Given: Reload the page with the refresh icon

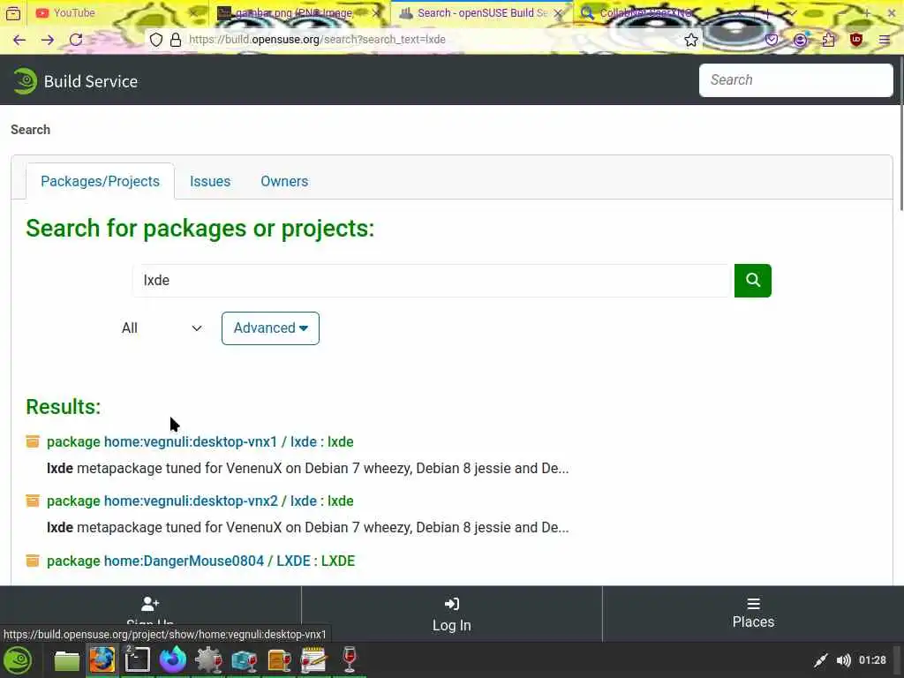Looking at the screenshot, I should (x=76, y=40).
